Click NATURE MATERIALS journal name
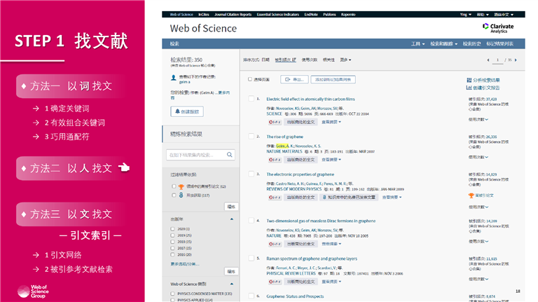 (284, 151)
